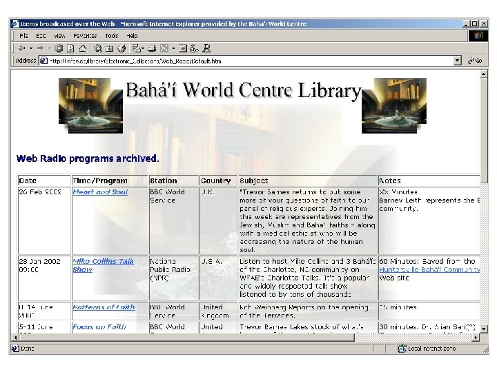Open the Search pane icon
This screenshot has height=372, width=497.
tap(98, 48)
